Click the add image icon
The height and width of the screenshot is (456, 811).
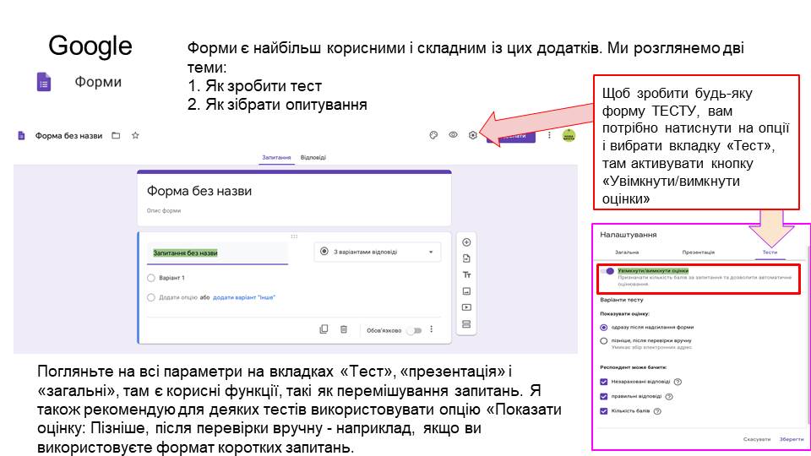[x=465, y=291]
